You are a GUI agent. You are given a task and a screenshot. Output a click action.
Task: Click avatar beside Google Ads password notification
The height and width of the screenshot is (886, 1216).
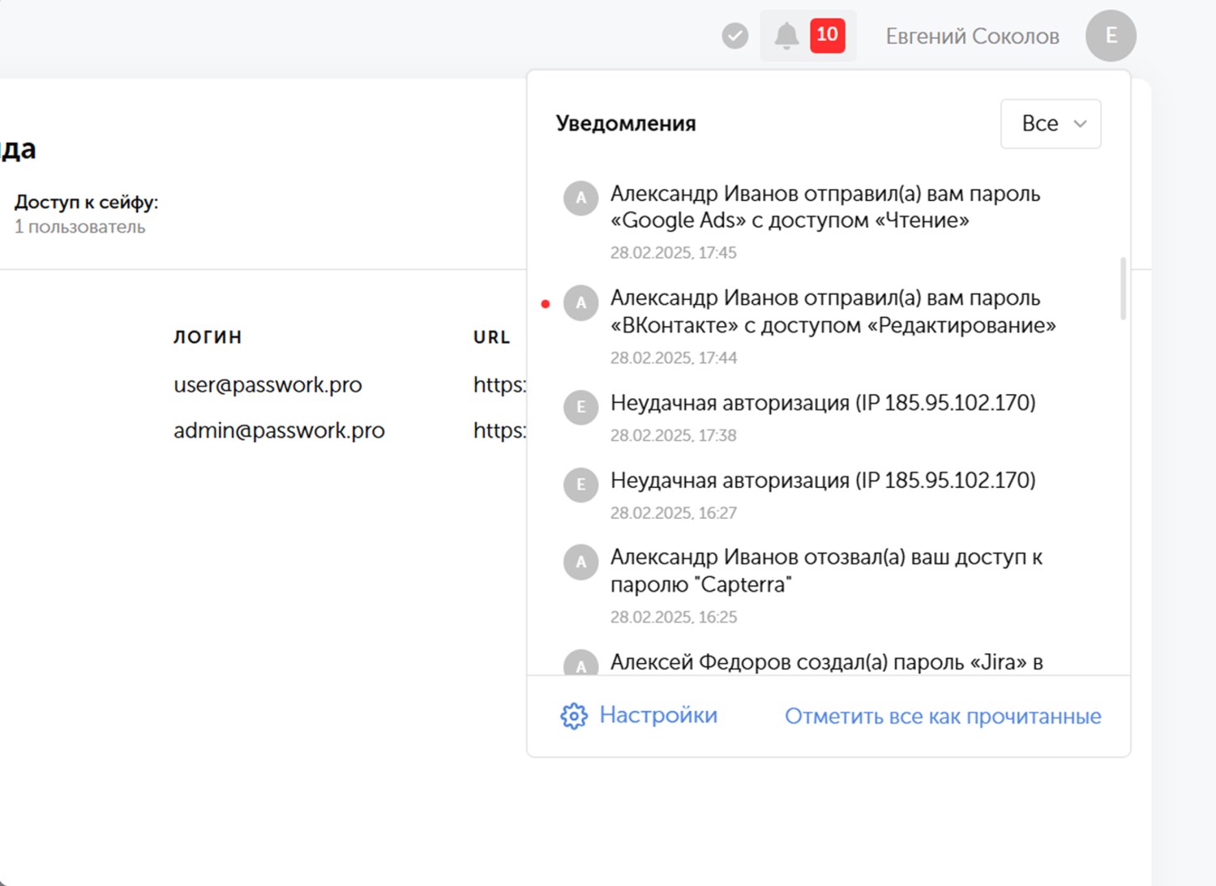click(x=581, y=198)
